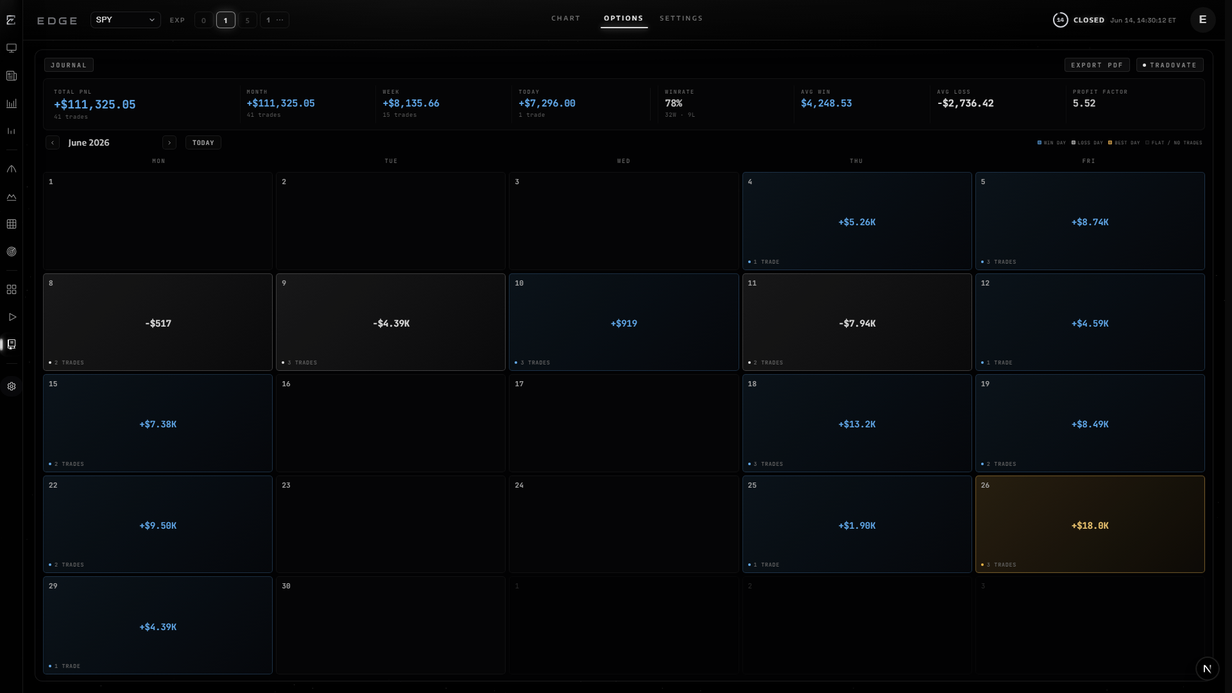Switch to the Chart tab
Viewport: 1232px width, 693px height.
(565, 19)
